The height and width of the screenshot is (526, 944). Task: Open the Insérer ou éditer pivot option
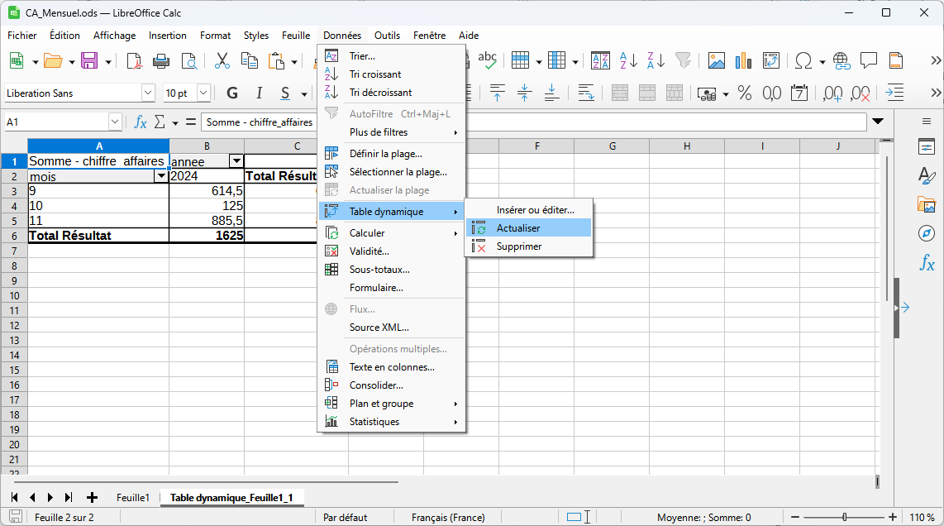click(534, 210)
